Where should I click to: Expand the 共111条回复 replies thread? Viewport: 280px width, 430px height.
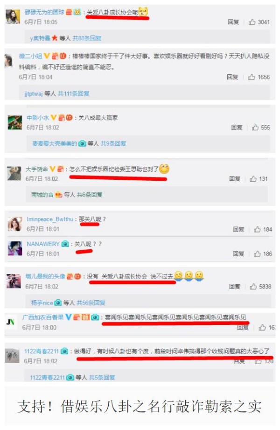tap(73, 93)
